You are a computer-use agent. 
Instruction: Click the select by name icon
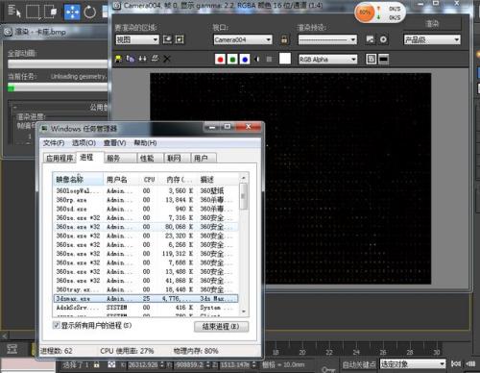click(x=14, y=11)
